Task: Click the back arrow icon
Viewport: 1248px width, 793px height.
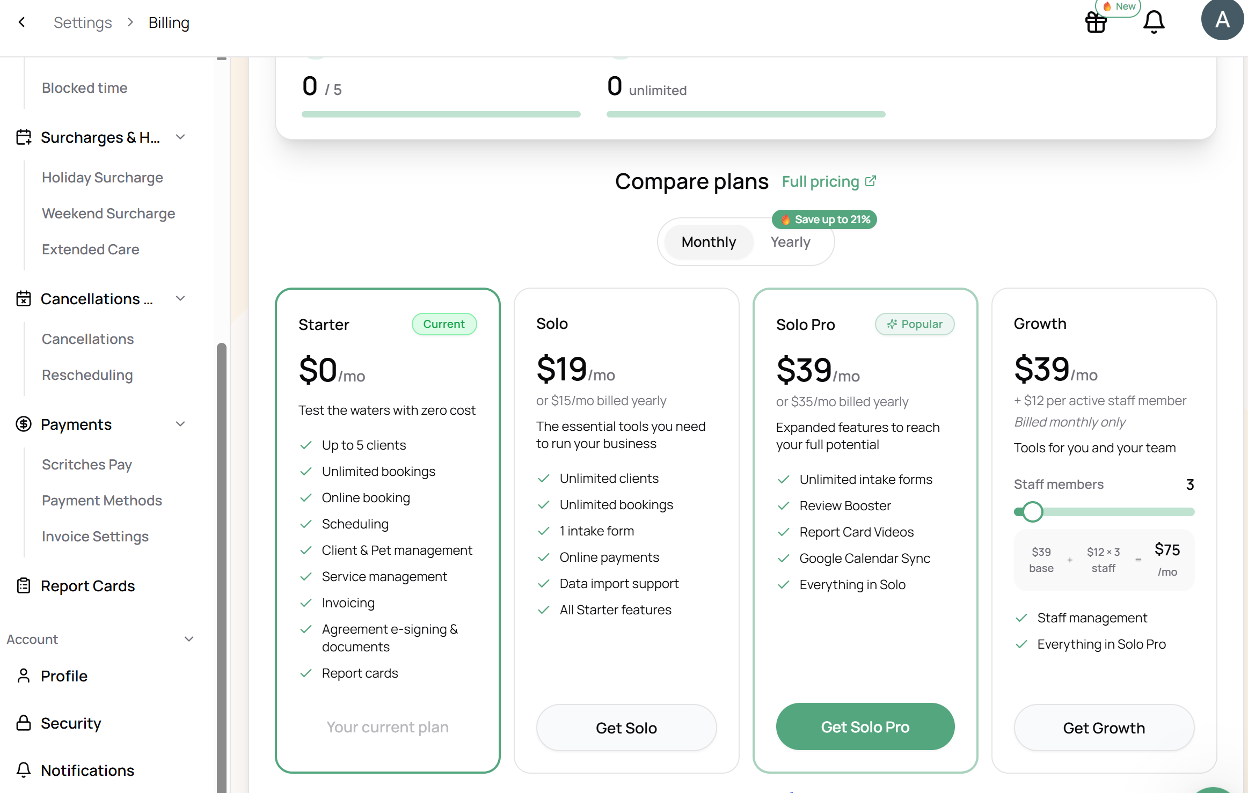Action: click(x=22, y=22)
